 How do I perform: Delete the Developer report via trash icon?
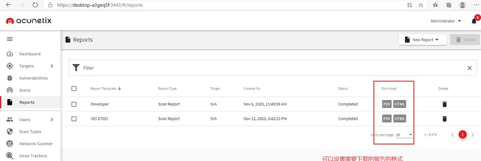coord(444,104)
